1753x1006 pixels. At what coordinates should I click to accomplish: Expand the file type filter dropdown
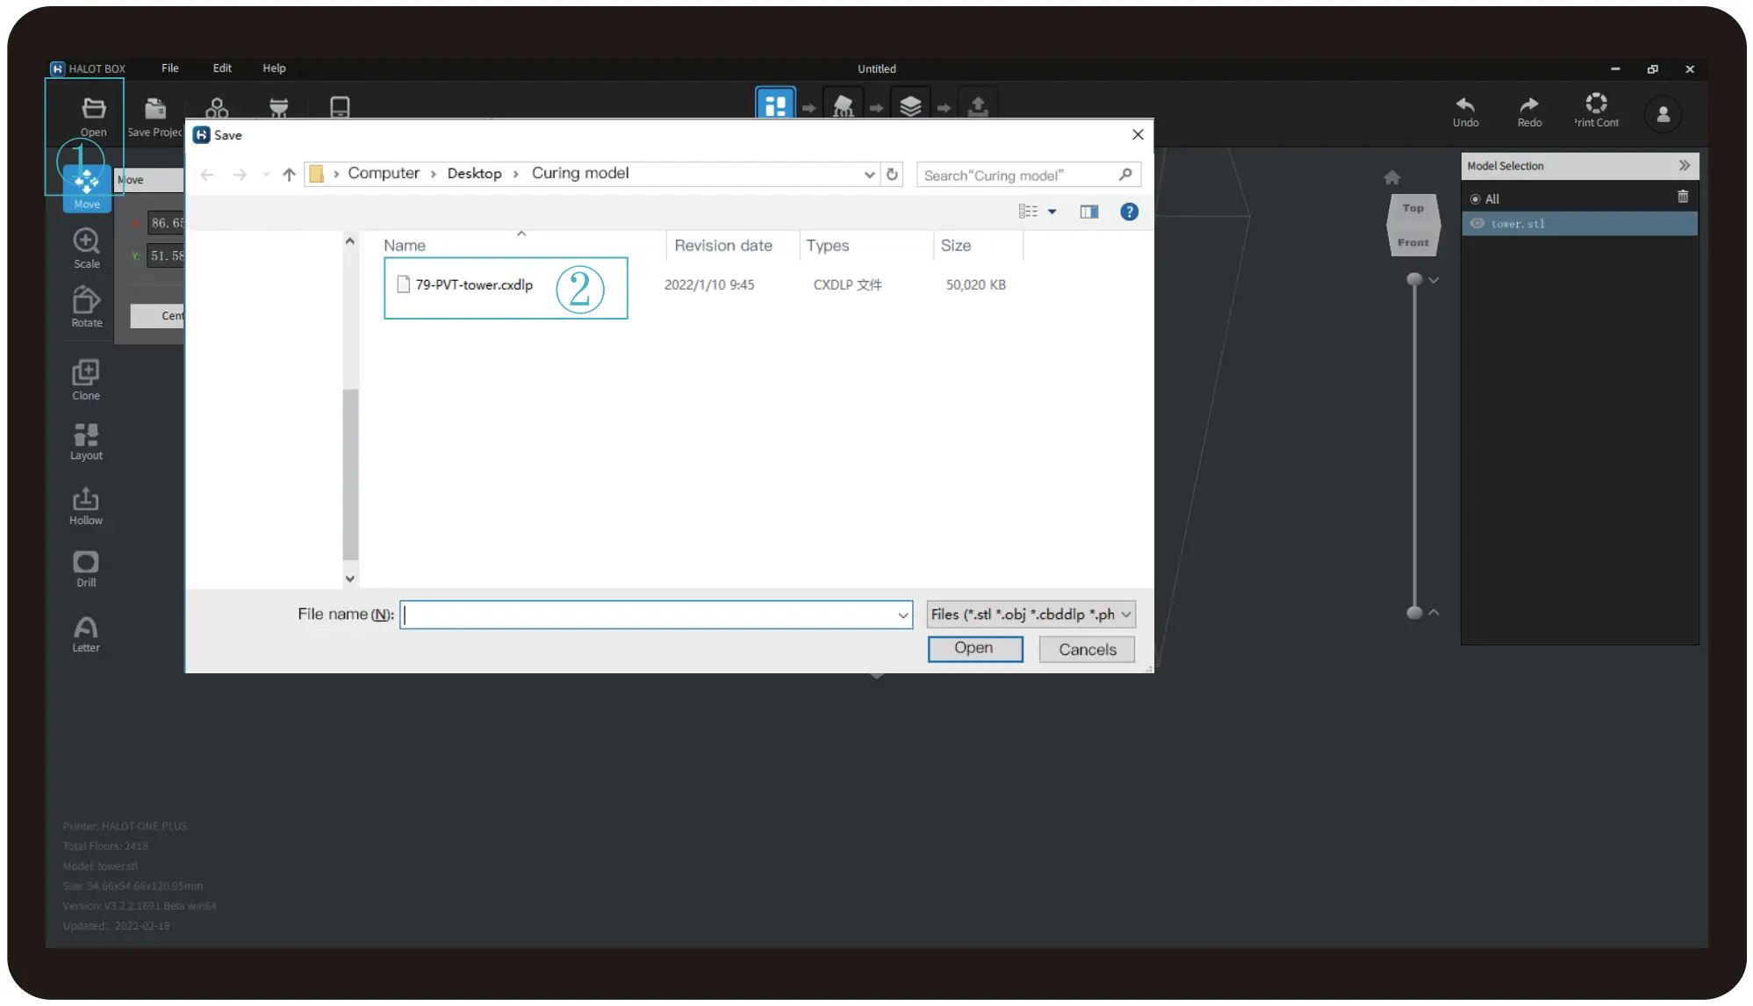(x=1126, y=614)
